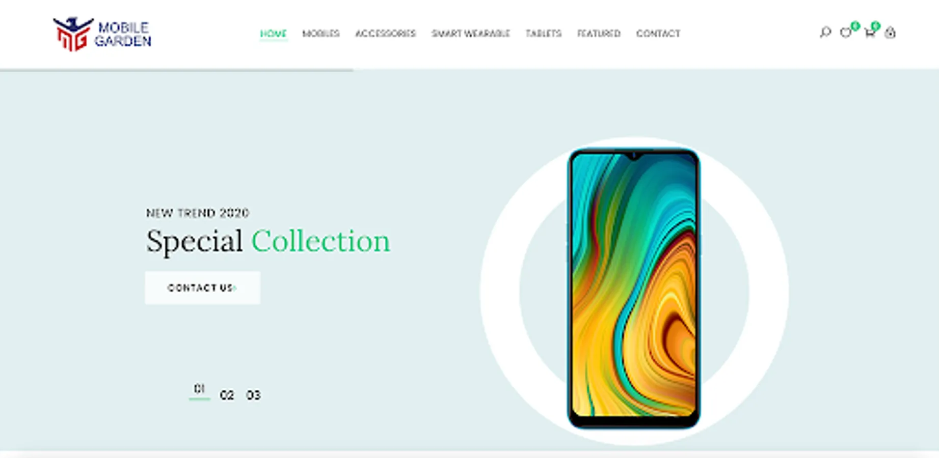Open the Accessories menu
This screenshot has width=939, height=458.
[x=386, y=34]
